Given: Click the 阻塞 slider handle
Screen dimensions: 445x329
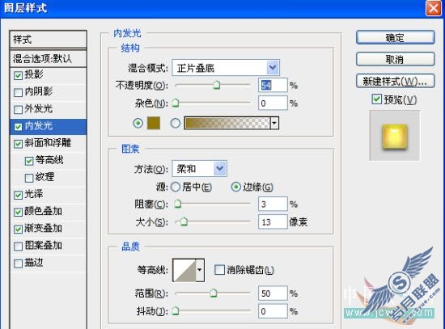Looking at the screenshot, I should [178, 204].
